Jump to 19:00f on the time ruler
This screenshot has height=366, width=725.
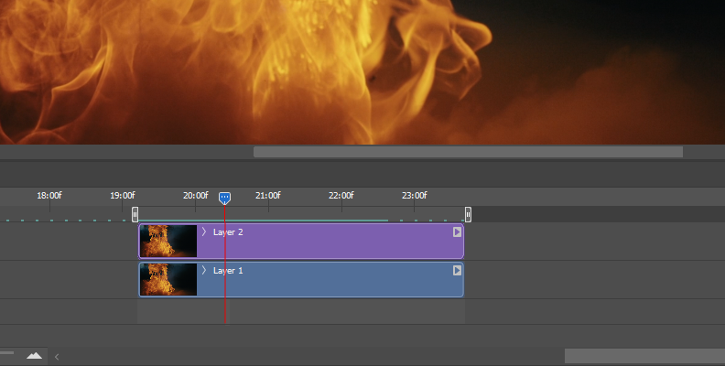(x=123, y=196)
